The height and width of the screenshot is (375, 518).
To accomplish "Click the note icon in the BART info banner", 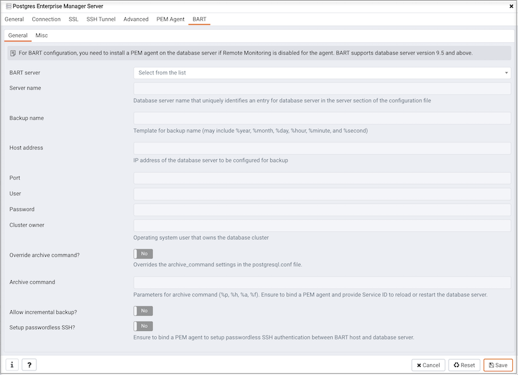I will [x=13, y=53].
